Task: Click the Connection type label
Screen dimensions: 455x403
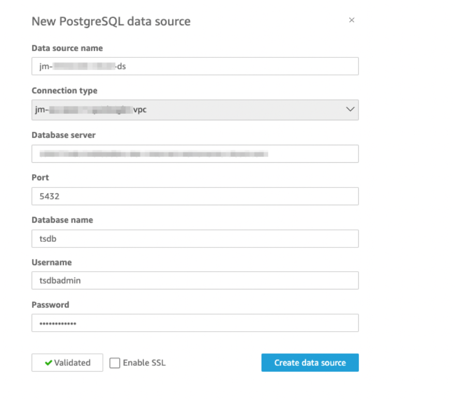Action: coord(64,91)
